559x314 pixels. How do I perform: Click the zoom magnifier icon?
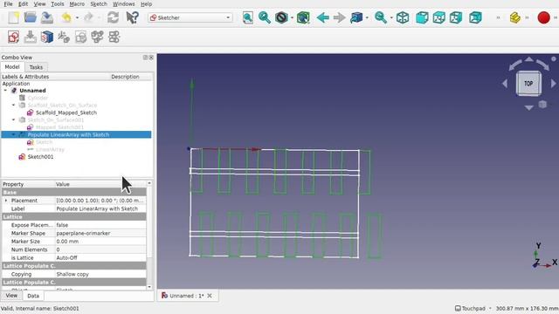381,17
